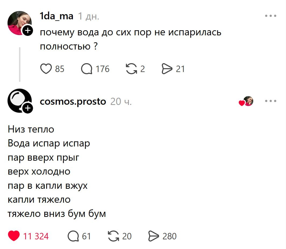The width and height of the screenshot is (286, 249).
Task: Open replies on the 1da_ma post
Action: [x=87, y=69]
